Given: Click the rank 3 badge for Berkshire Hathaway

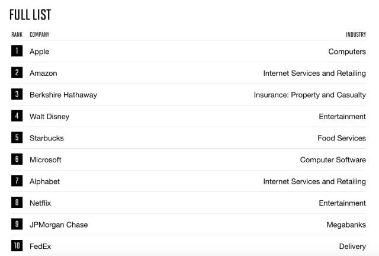Looking at the screenshot, I should (x=17, y=94).
